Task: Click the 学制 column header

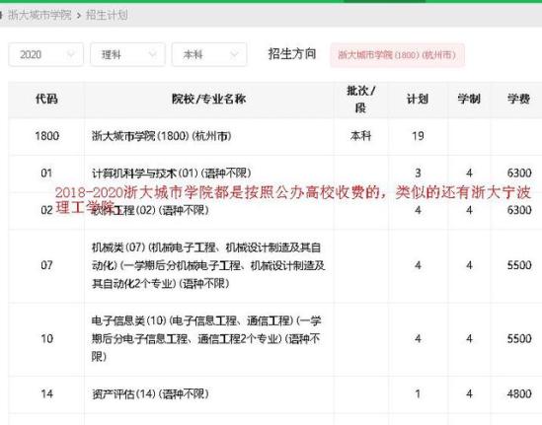Action: [x=469, y=100]
